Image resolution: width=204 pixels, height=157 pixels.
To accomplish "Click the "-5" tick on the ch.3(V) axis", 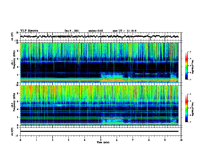I will coord(17,136).
